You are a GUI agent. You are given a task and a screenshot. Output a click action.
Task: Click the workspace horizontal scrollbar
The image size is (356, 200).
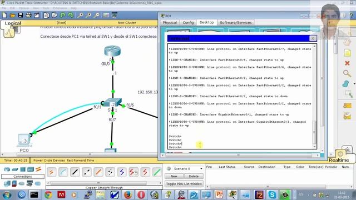tap(90, 154)
